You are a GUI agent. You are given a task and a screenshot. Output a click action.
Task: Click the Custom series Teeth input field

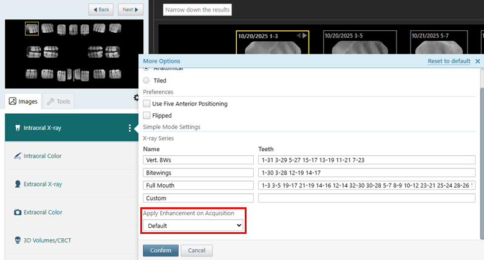click(x=366, y=198)
